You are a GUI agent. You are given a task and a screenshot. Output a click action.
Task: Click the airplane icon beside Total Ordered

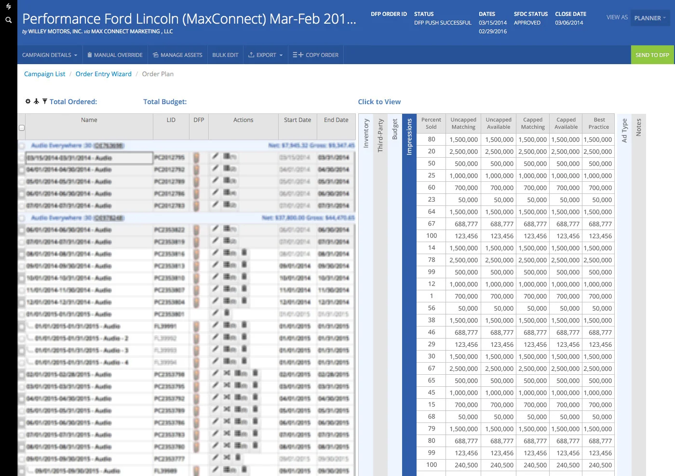(x=36, y=101)
